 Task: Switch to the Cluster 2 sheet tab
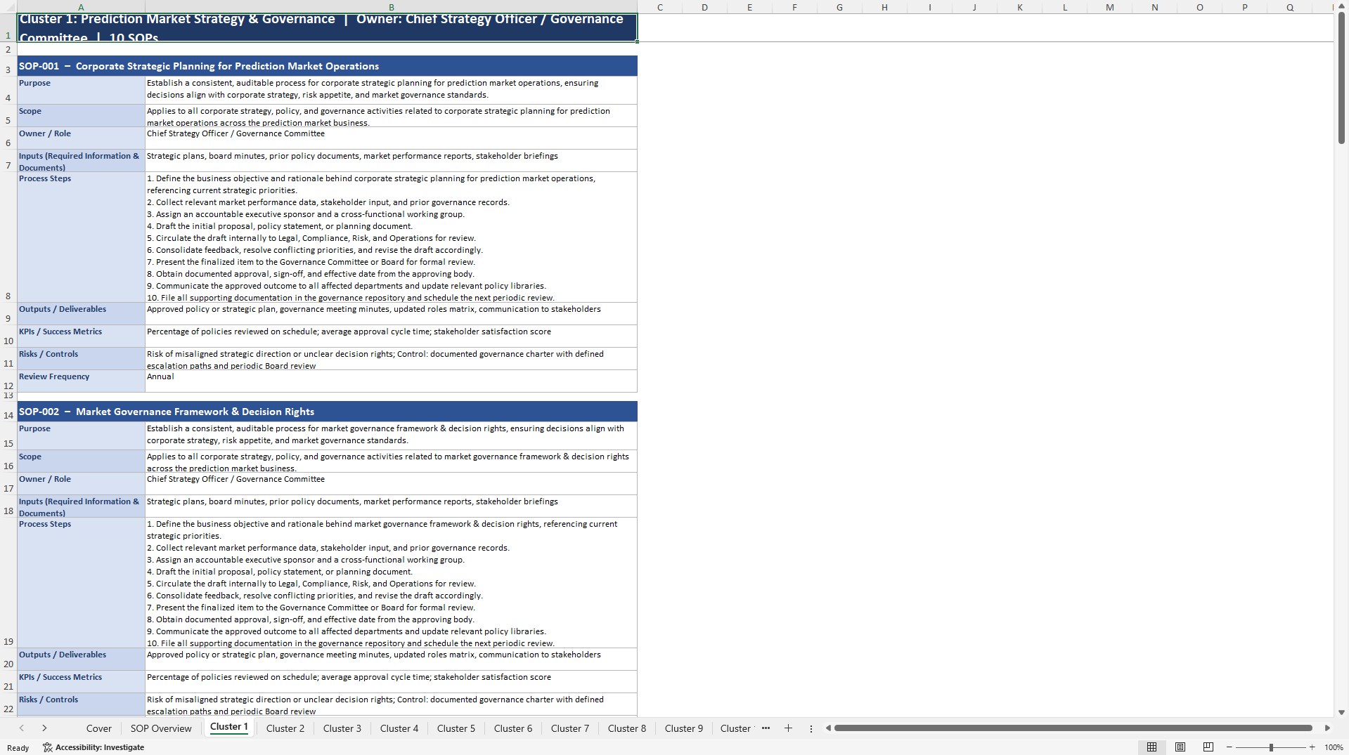pos(285,728)
